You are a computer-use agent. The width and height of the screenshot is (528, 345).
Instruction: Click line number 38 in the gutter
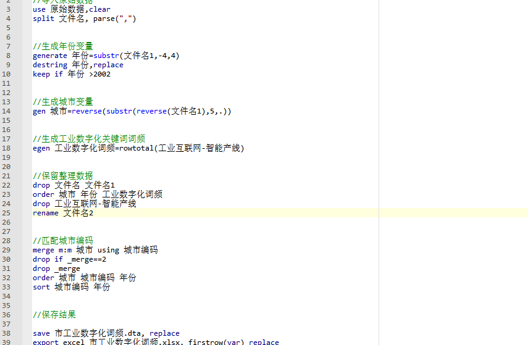click(6, 333)
